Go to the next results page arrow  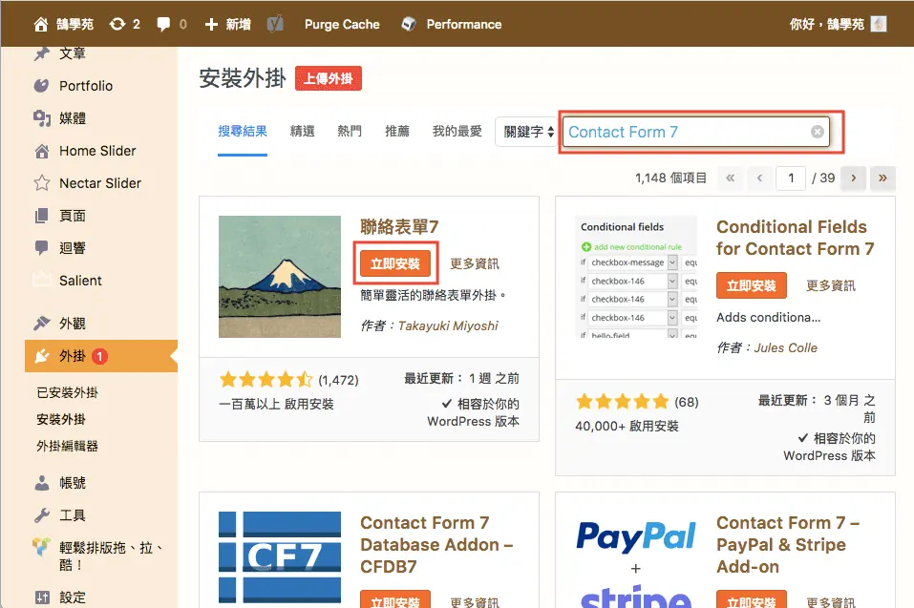click(x=854, y=178)
